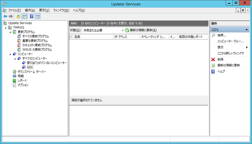Click コンピューター グループ action link

(x=231, y=41)
